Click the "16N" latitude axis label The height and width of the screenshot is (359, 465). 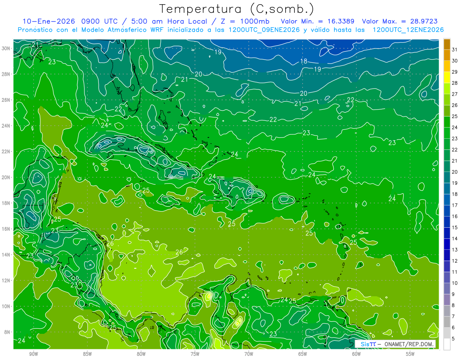[x=6, y=228]
